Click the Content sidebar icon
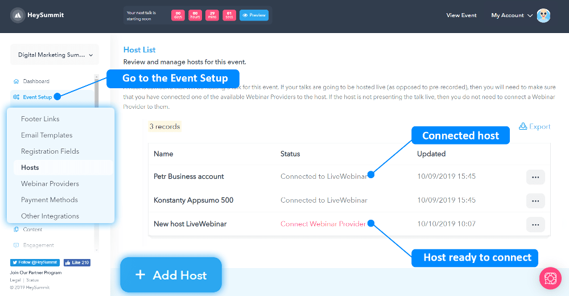569x296 pixels. click(x=16, y=229)
